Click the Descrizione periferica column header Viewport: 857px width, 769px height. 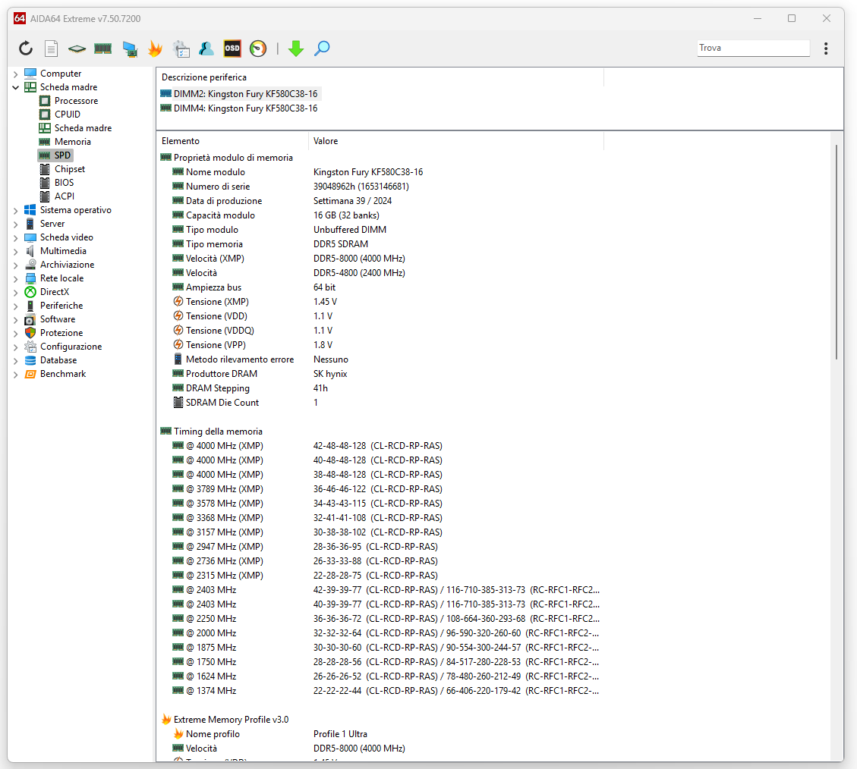point(380,77)
